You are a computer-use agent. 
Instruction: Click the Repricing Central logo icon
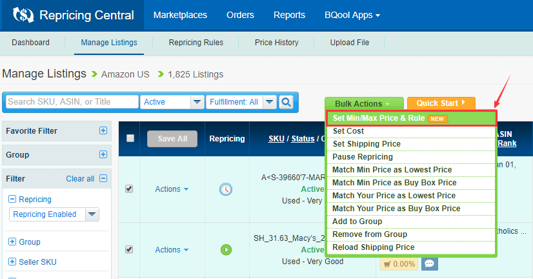[x=23, y=15]
